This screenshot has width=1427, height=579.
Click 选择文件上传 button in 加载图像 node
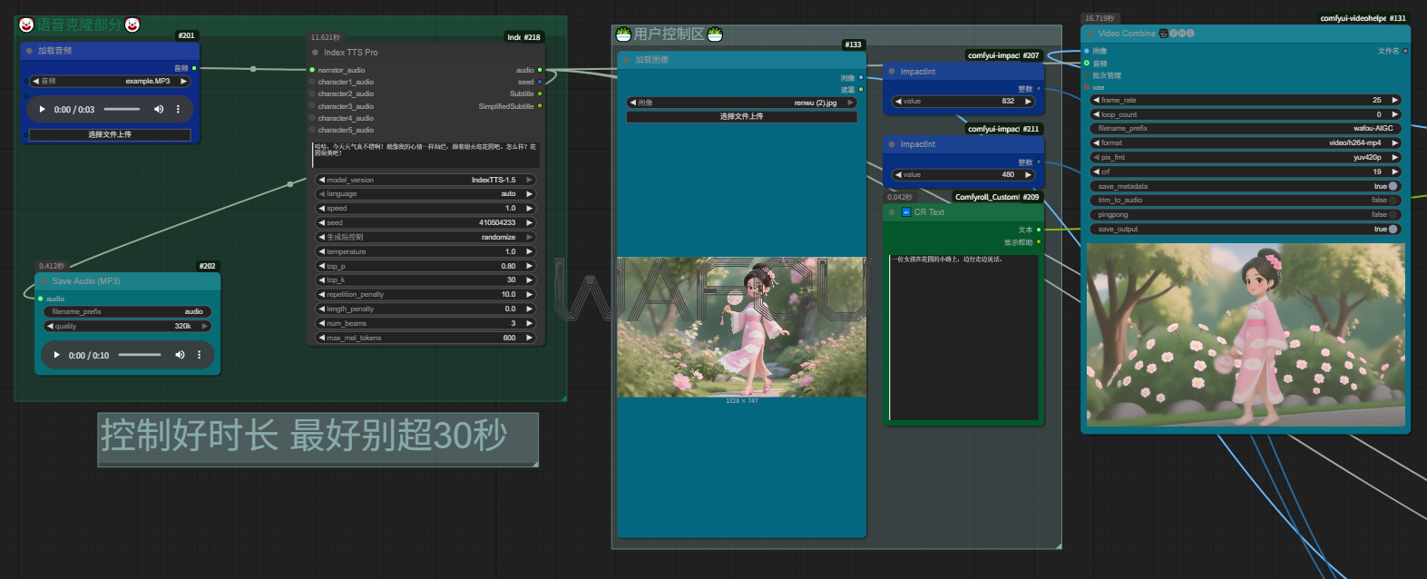coord(741,116)
